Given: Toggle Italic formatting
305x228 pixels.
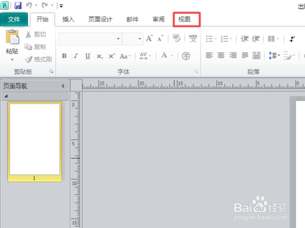Looking at the screenshot, I should 76,55.
